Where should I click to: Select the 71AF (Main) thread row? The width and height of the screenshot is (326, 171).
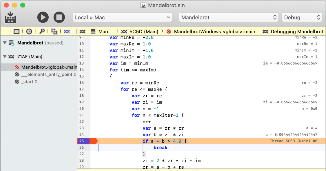click(39, 57)
